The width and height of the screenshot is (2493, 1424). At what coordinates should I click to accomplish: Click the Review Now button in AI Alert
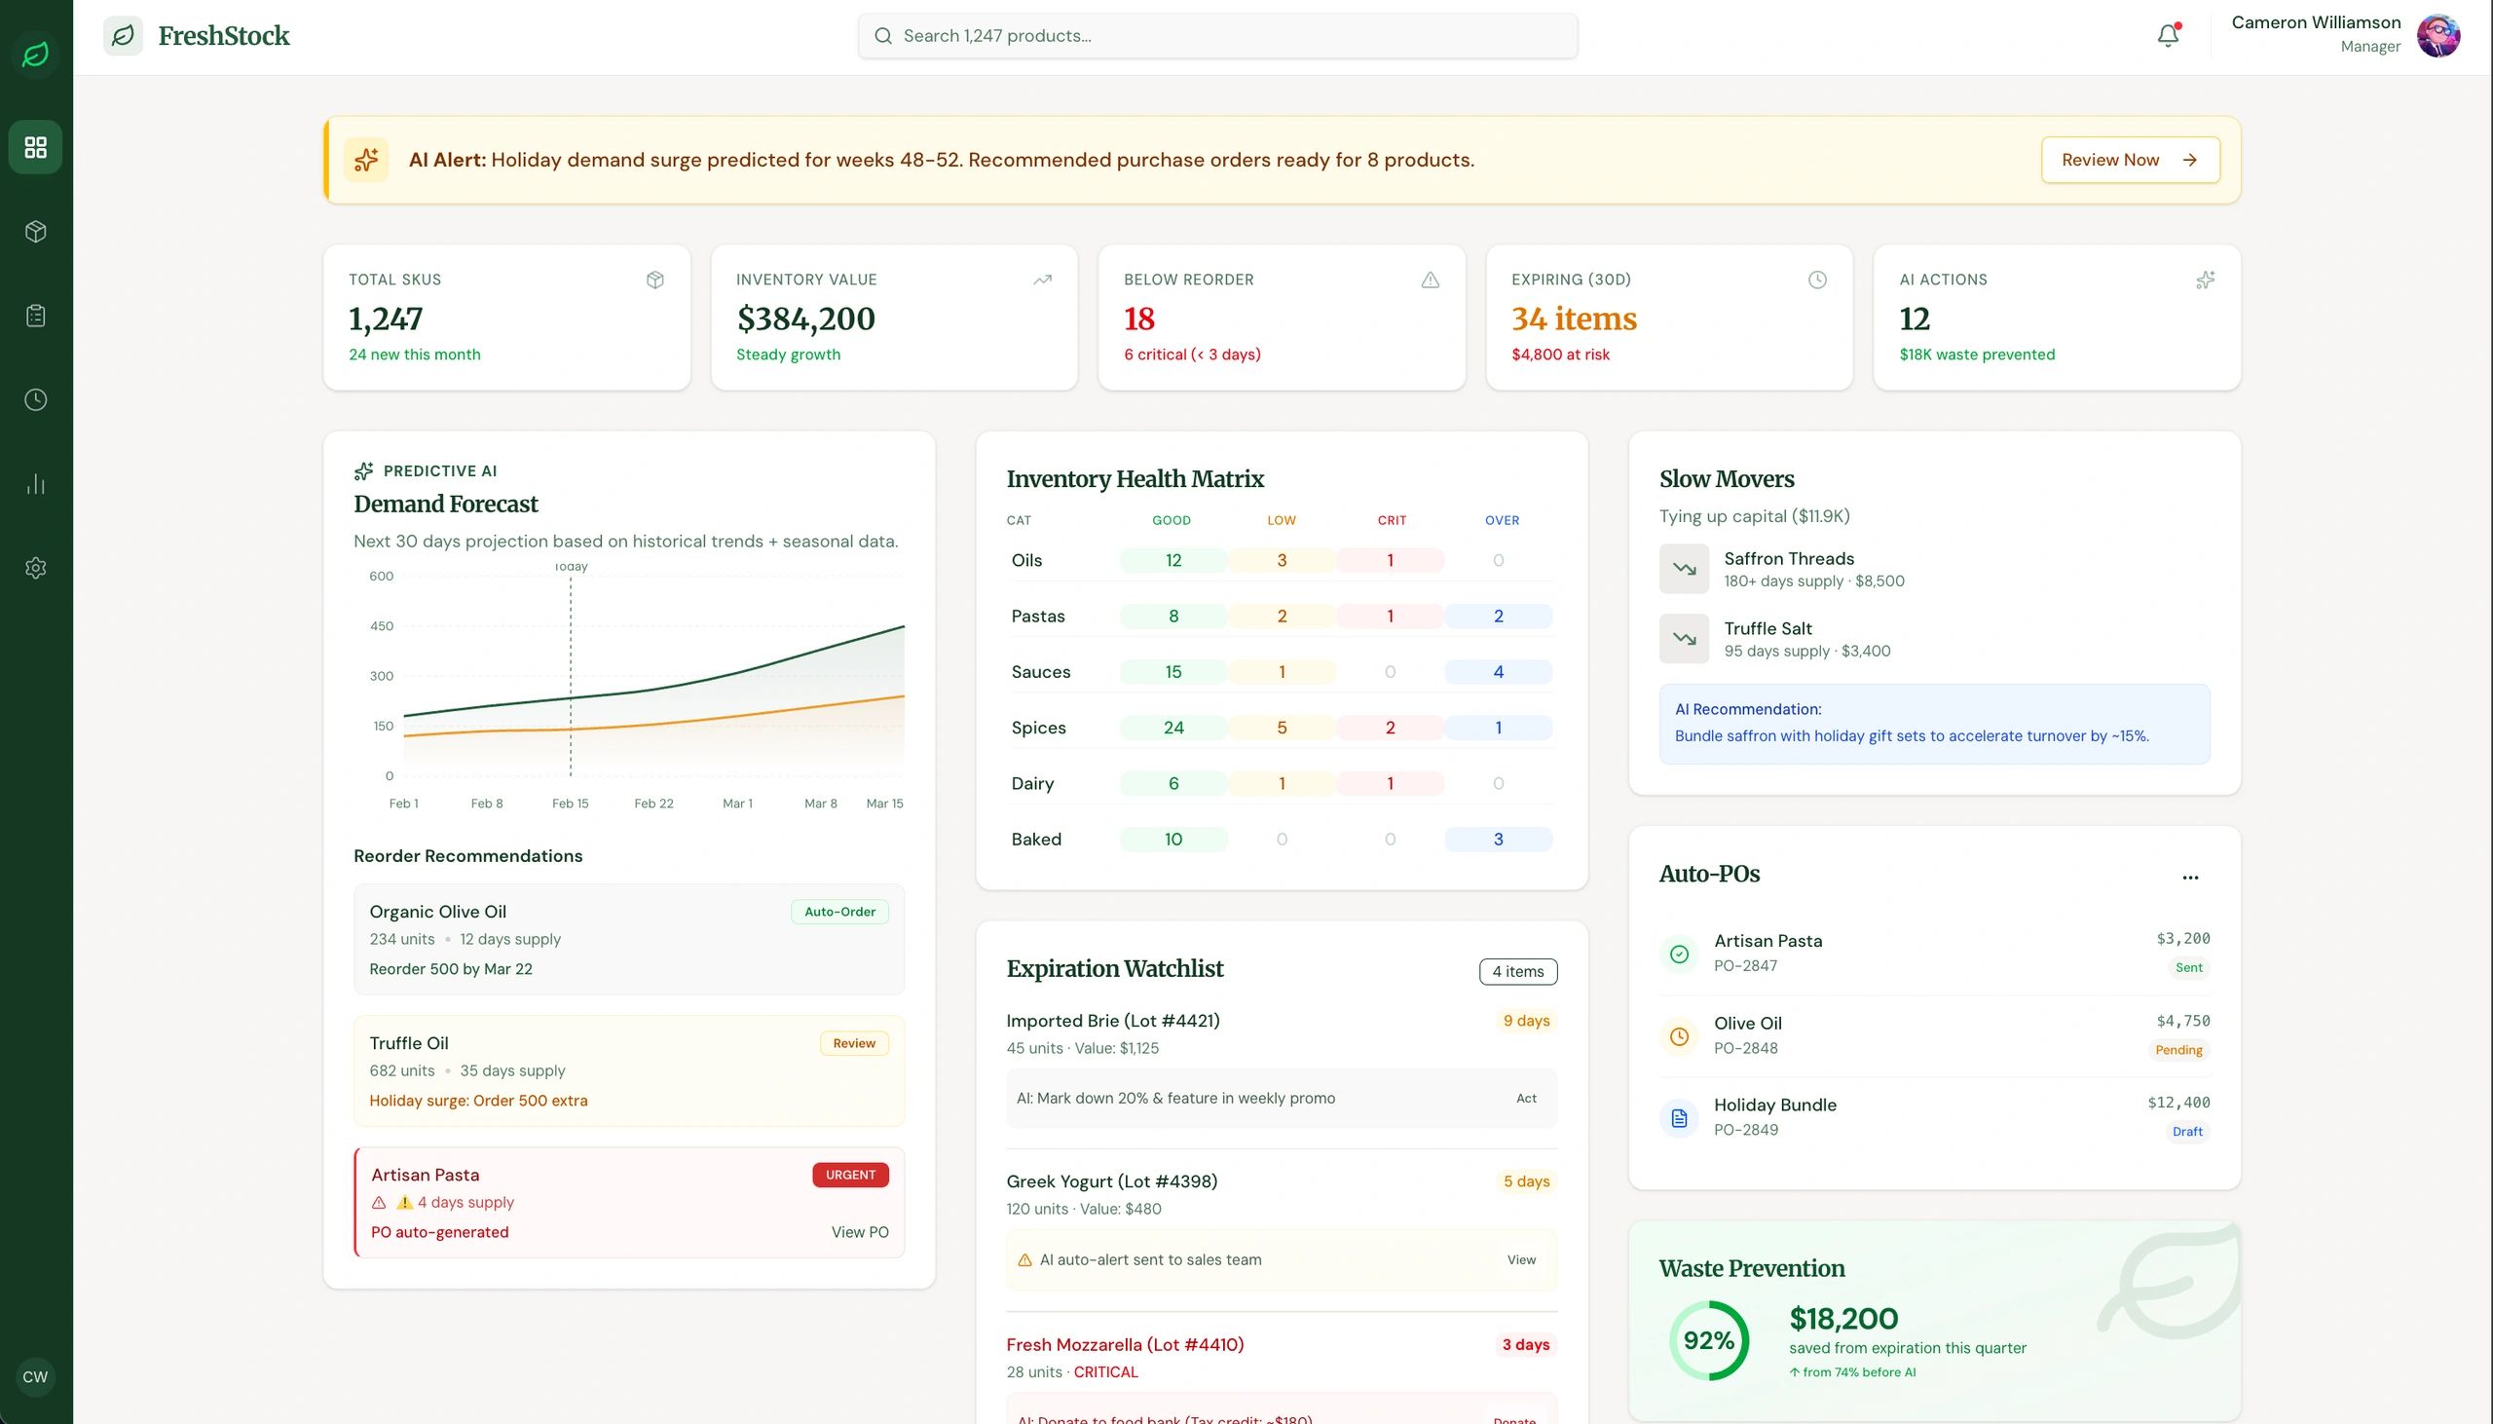click(x=2131, y=160)
